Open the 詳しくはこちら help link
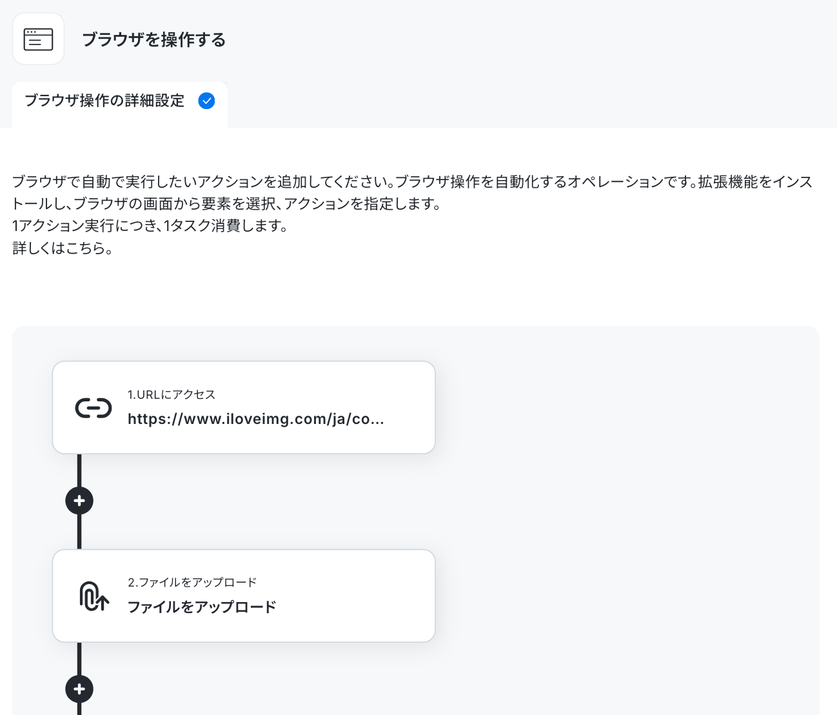The height and width of the screenshot is (715, 837). tap(63, 248)
